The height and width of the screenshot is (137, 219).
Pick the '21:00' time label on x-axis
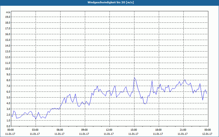tap(183, 130)
